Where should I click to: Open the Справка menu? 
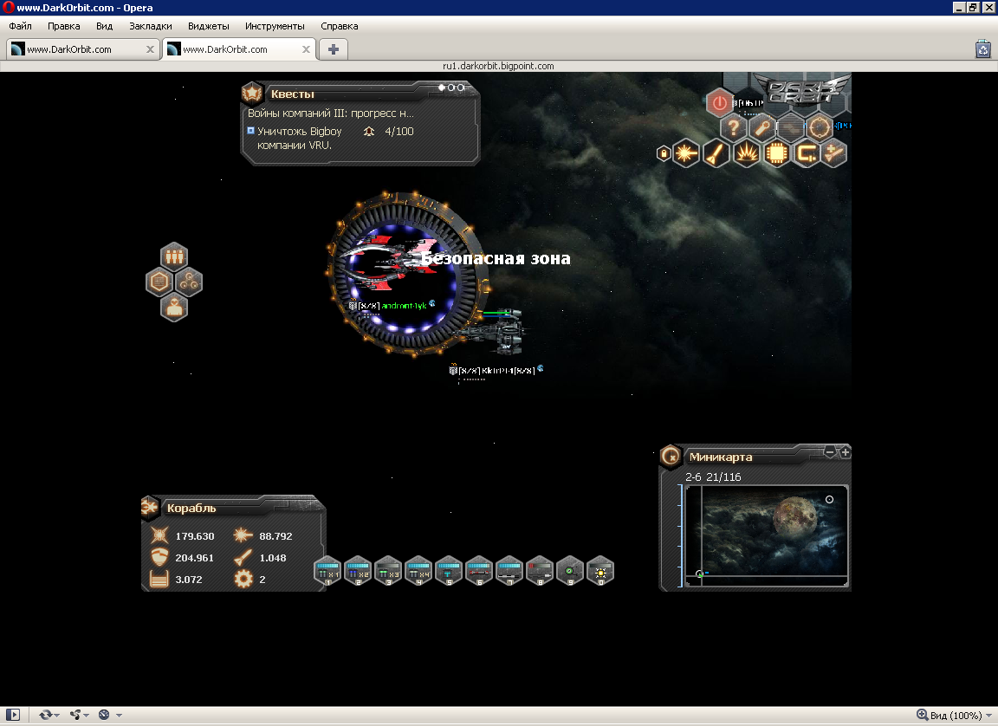click(x=340, y=26)
